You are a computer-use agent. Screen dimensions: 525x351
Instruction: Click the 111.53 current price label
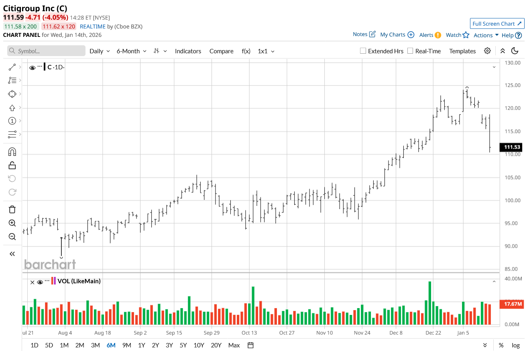point(511,147)
